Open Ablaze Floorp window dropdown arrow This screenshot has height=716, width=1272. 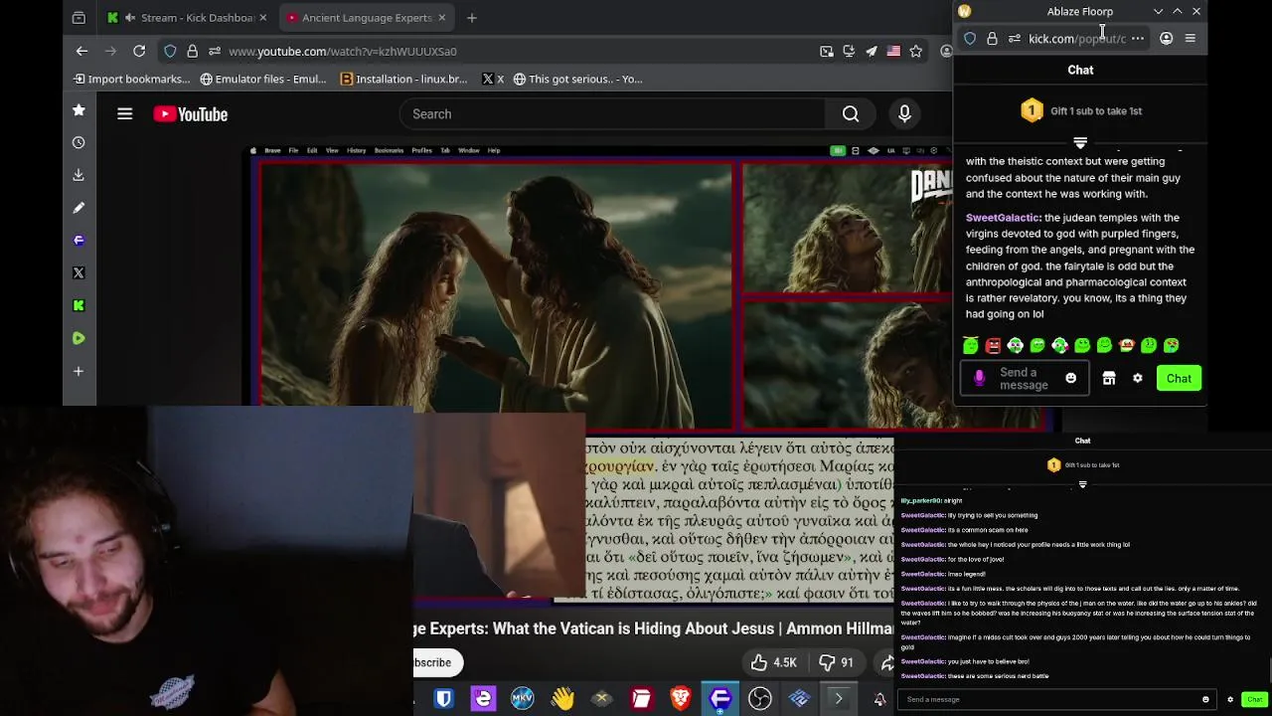1158,11
